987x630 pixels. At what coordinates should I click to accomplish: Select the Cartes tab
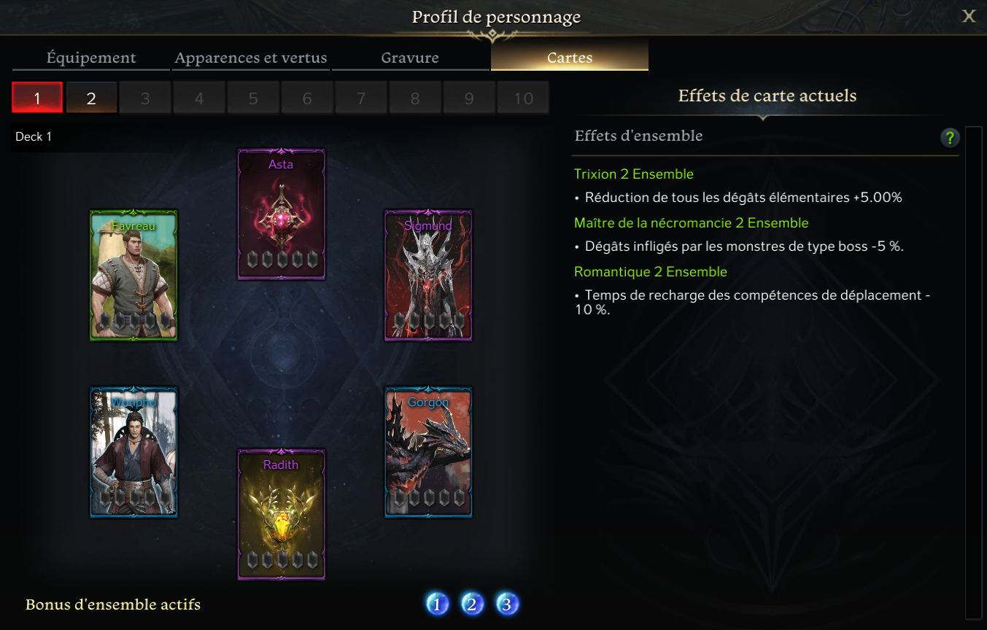click(570, 58)
